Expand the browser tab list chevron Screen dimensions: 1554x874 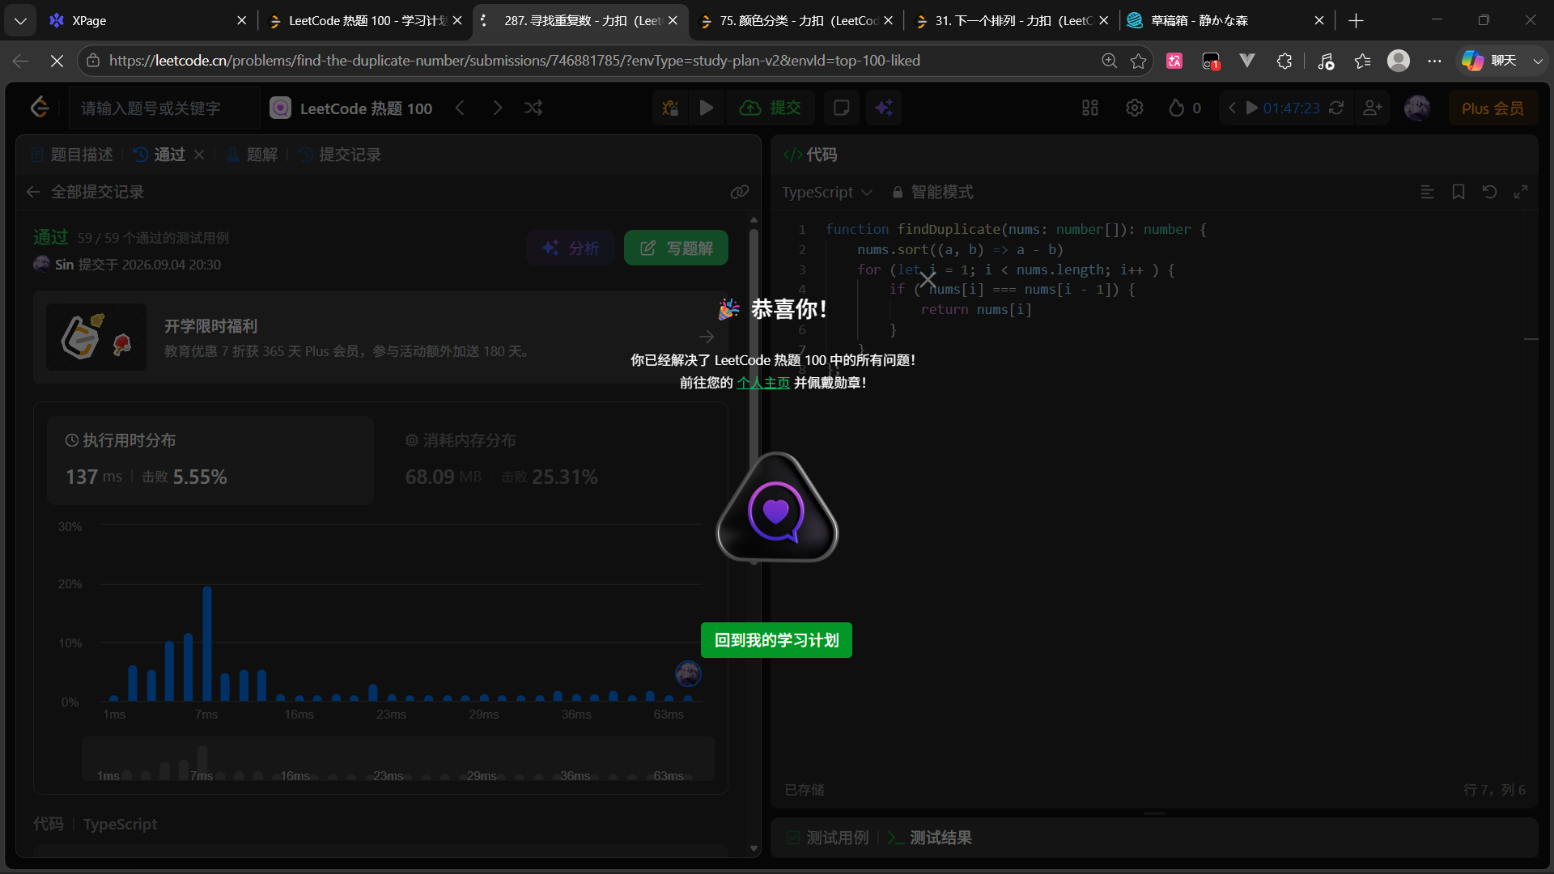20,20
